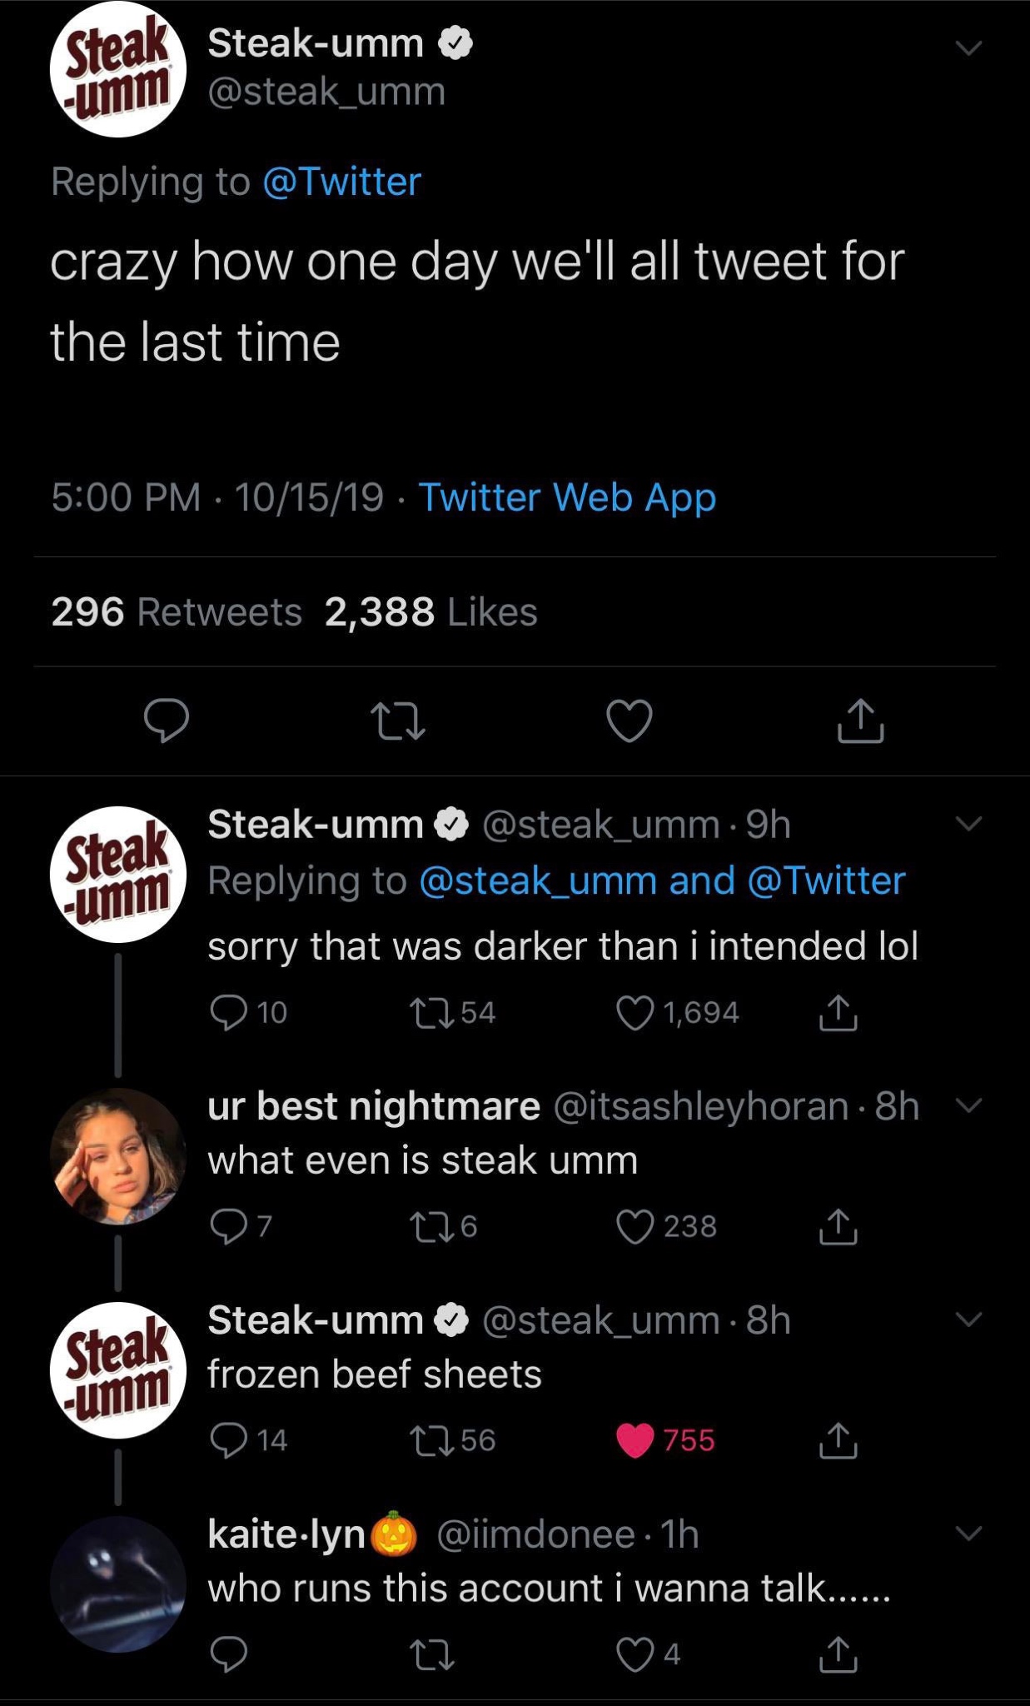Open Steak-umm's top profile avatar
This screenshot has width=1030, height=1706.
pos(118,69)
